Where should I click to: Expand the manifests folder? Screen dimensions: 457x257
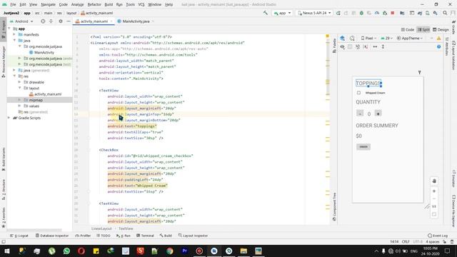tap(14, 34)
